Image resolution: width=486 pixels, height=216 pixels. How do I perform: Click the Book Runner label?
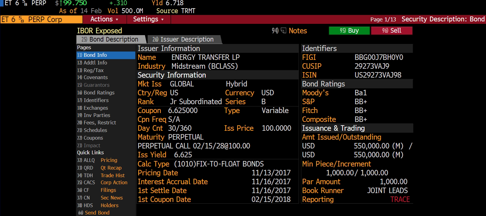point(323,191)
